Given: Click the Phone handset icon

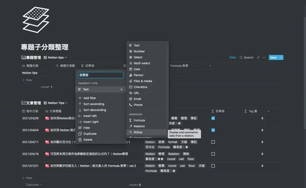Looking at the screenshot, I should (x=131, y=105).
